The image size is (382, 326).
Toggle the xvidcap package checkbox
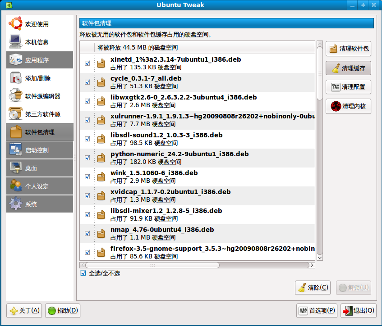[87, 195]
